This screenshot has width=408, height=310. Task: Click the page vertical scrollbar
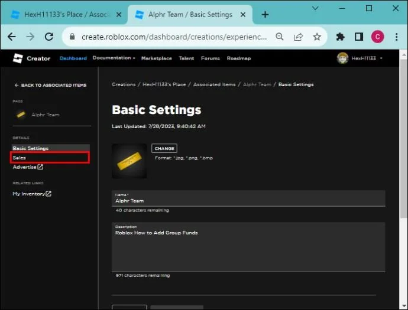tap(404, 139)
